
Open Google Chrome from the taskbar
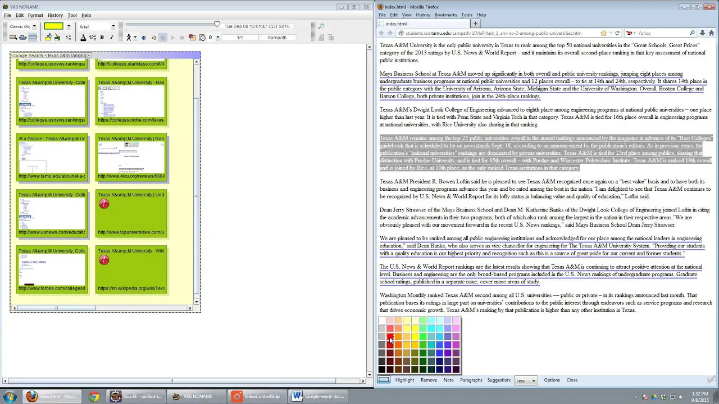click(x=94, y=396)
